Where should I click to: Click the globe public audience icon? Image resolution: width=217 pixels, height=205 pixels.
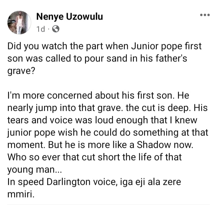click(56, 29)
